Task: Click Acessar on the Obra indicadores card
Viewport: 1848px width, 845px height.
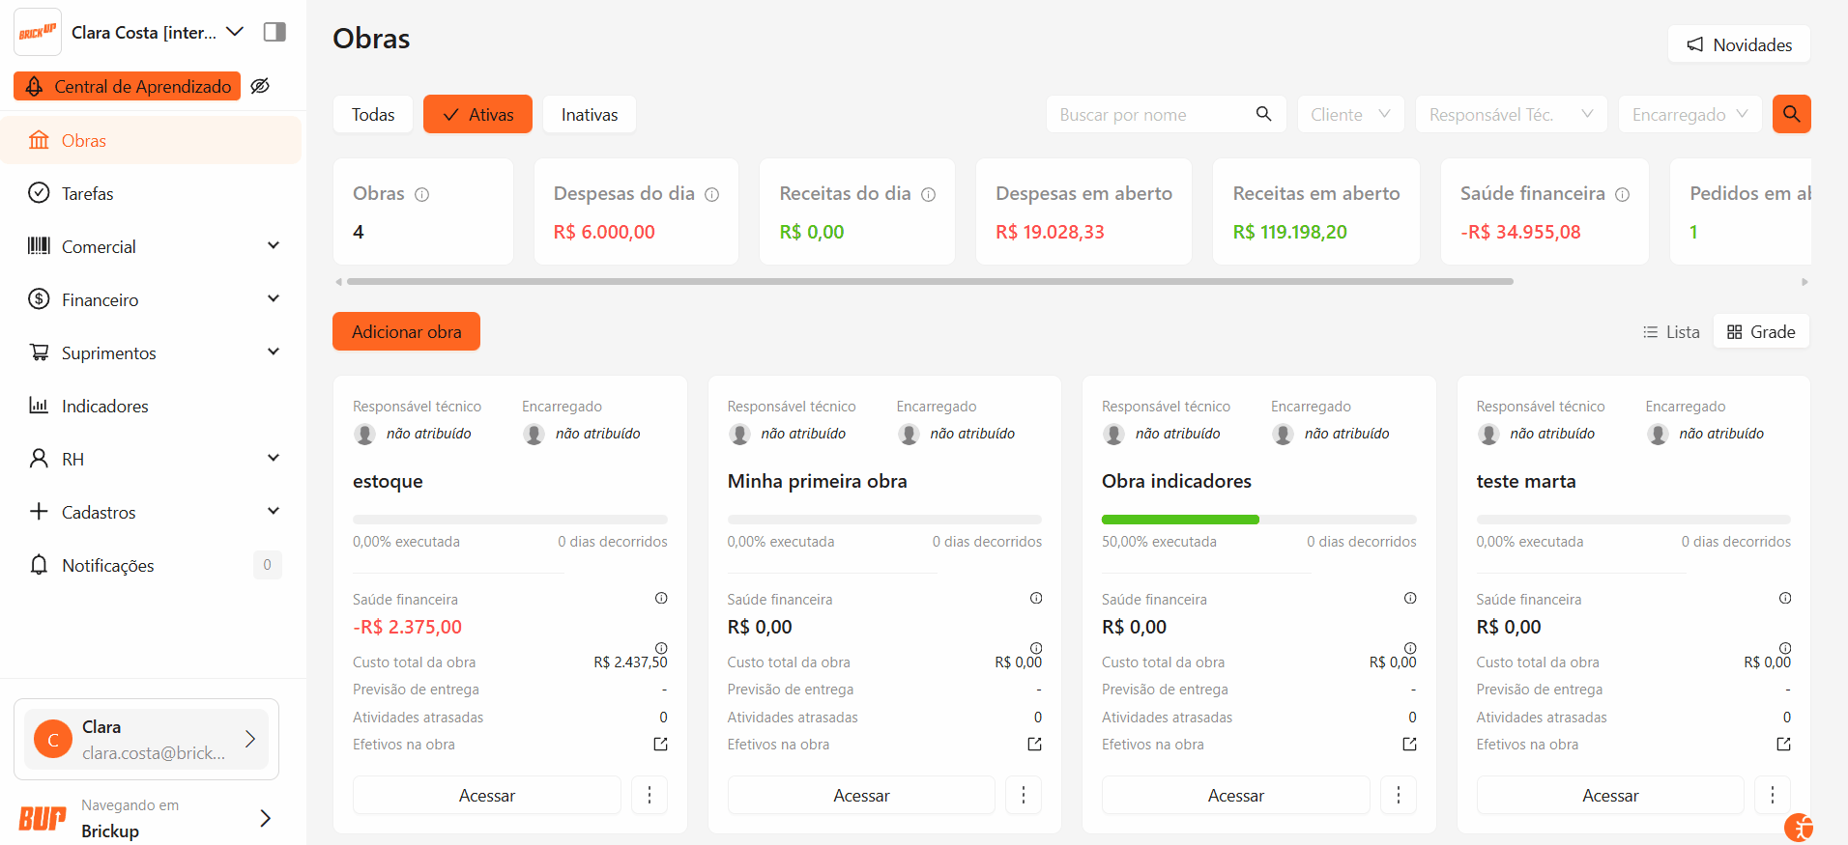Action: 1235,795
